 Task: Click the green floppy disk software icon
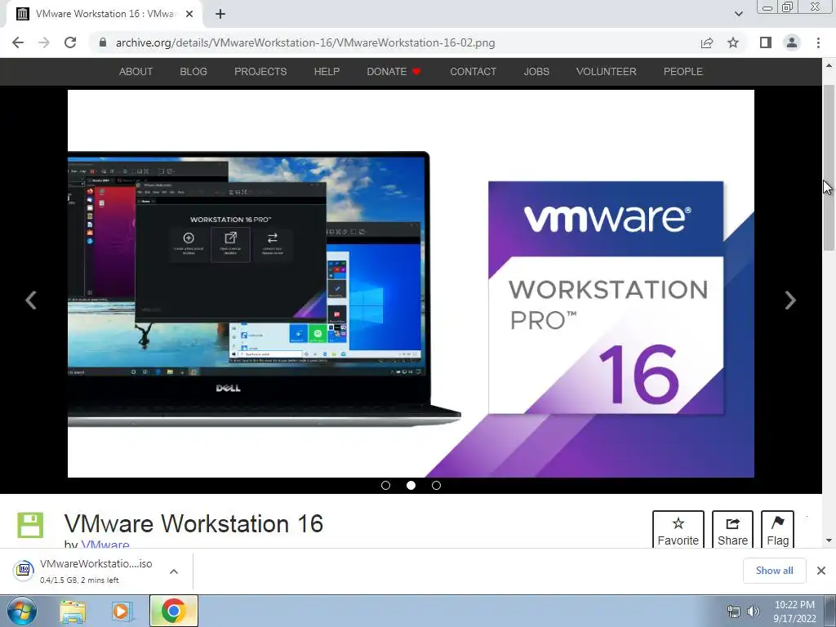click(x=30, y=525)
